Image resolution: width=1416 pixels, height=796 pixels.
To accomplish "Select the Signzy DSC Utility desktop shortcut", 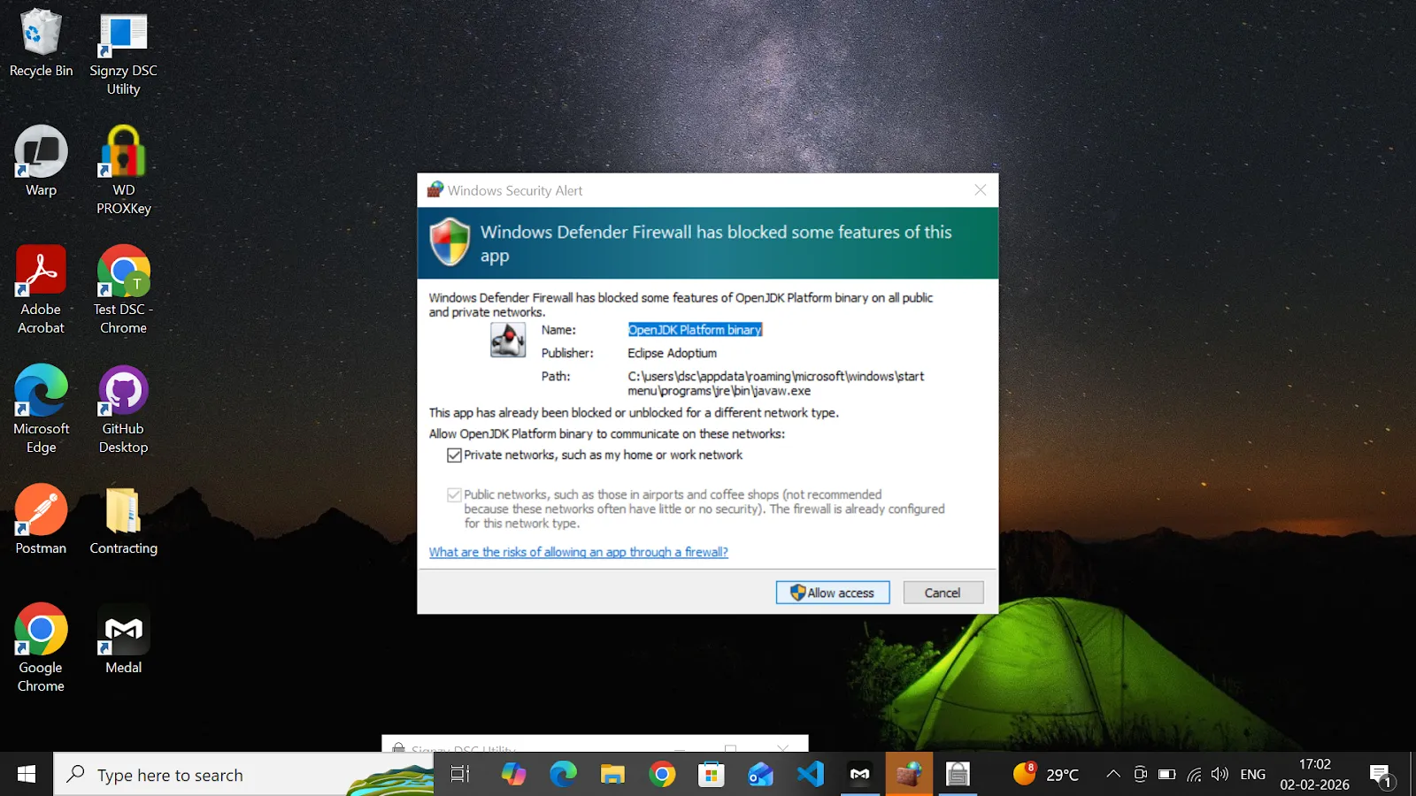I will (x=123, y=52).
